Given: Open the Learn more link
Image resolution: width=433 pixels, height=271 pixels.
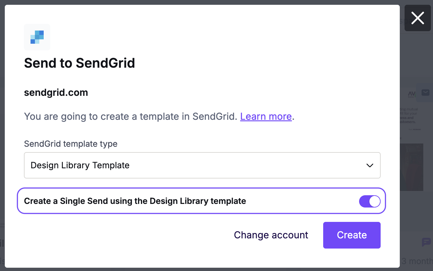Looking at the screenshot, I should tap(266, 116).
